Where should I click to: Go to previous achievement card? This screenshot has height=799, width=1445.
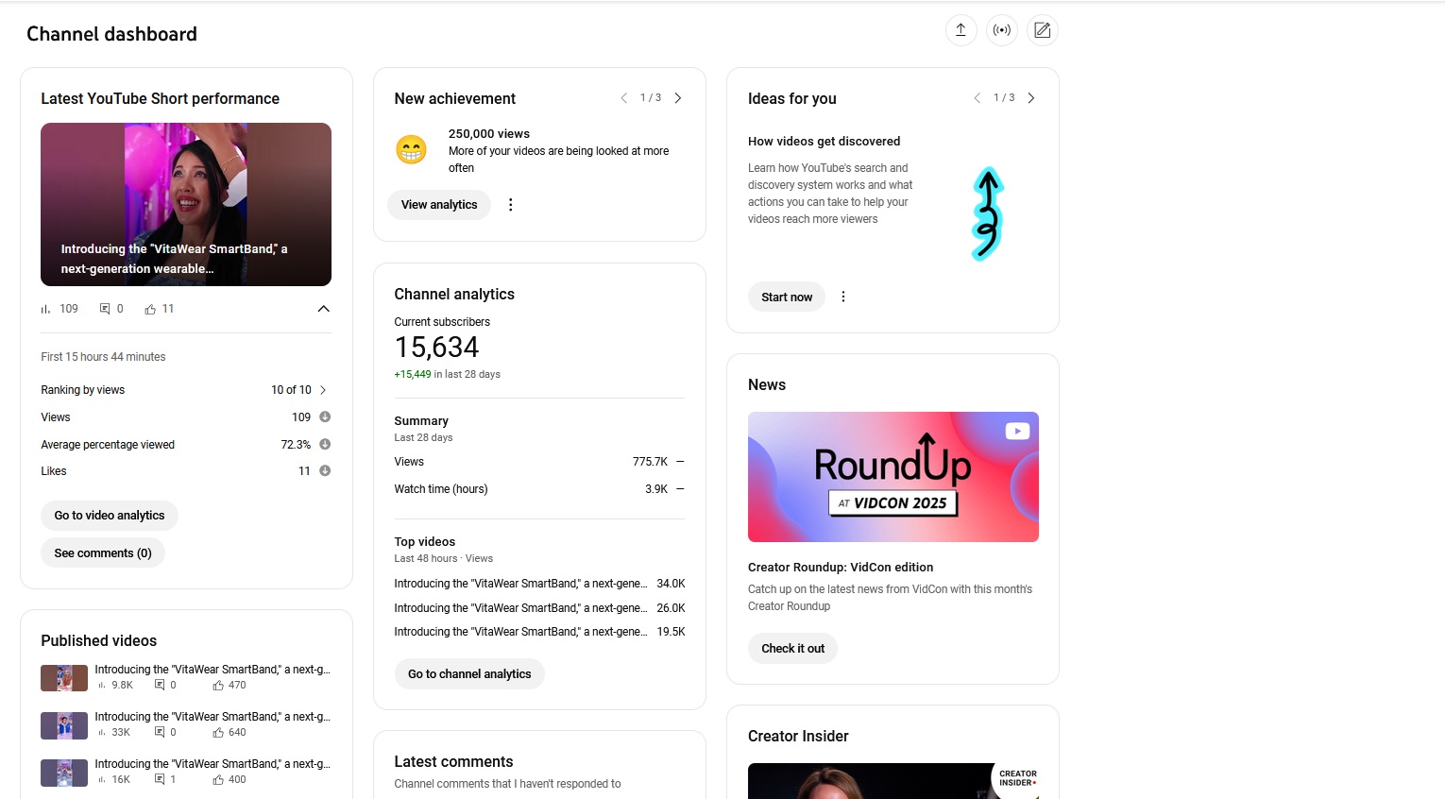coord(623,98)
